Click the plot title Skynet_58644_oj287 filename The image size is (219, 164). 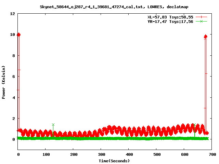coord(114,7)
